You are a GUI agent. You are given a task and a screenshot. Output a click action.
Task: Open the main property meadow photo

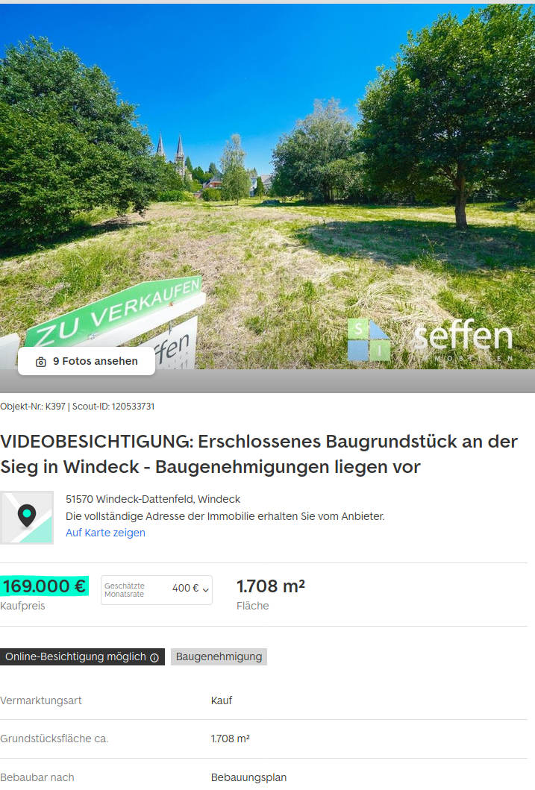click(267, 186)
